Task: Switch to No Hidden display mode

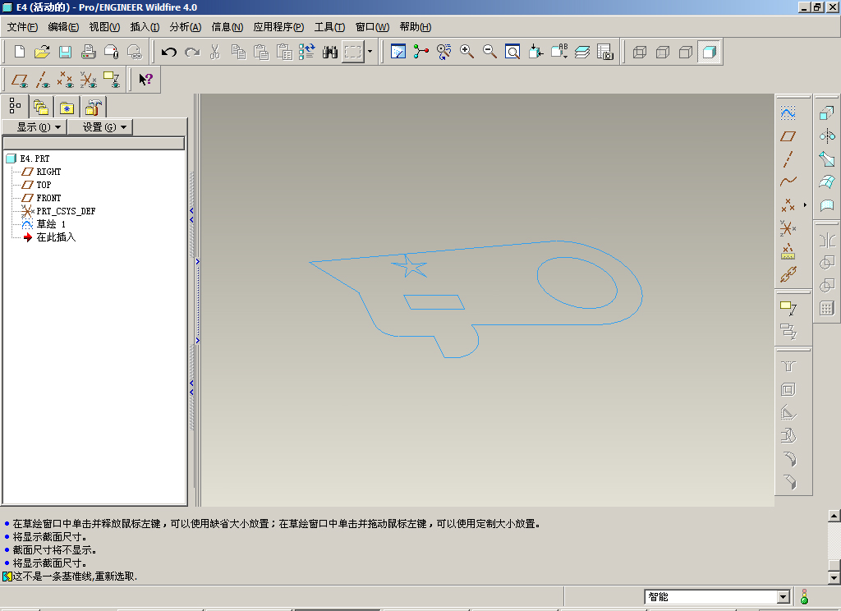Action: (686, 52)
